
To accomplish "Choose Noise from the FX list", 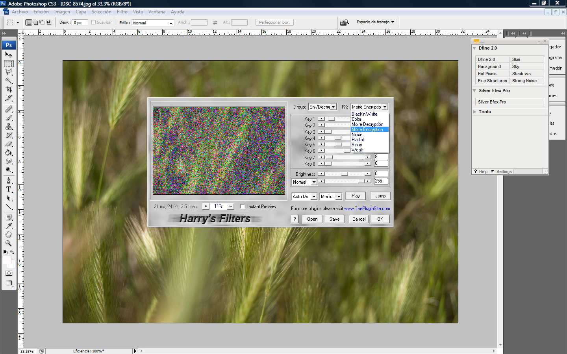I will point(357,135).
